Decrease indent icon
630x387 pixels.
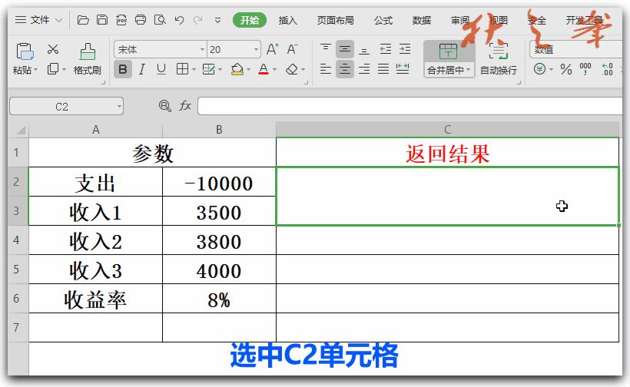click(386, 49)
